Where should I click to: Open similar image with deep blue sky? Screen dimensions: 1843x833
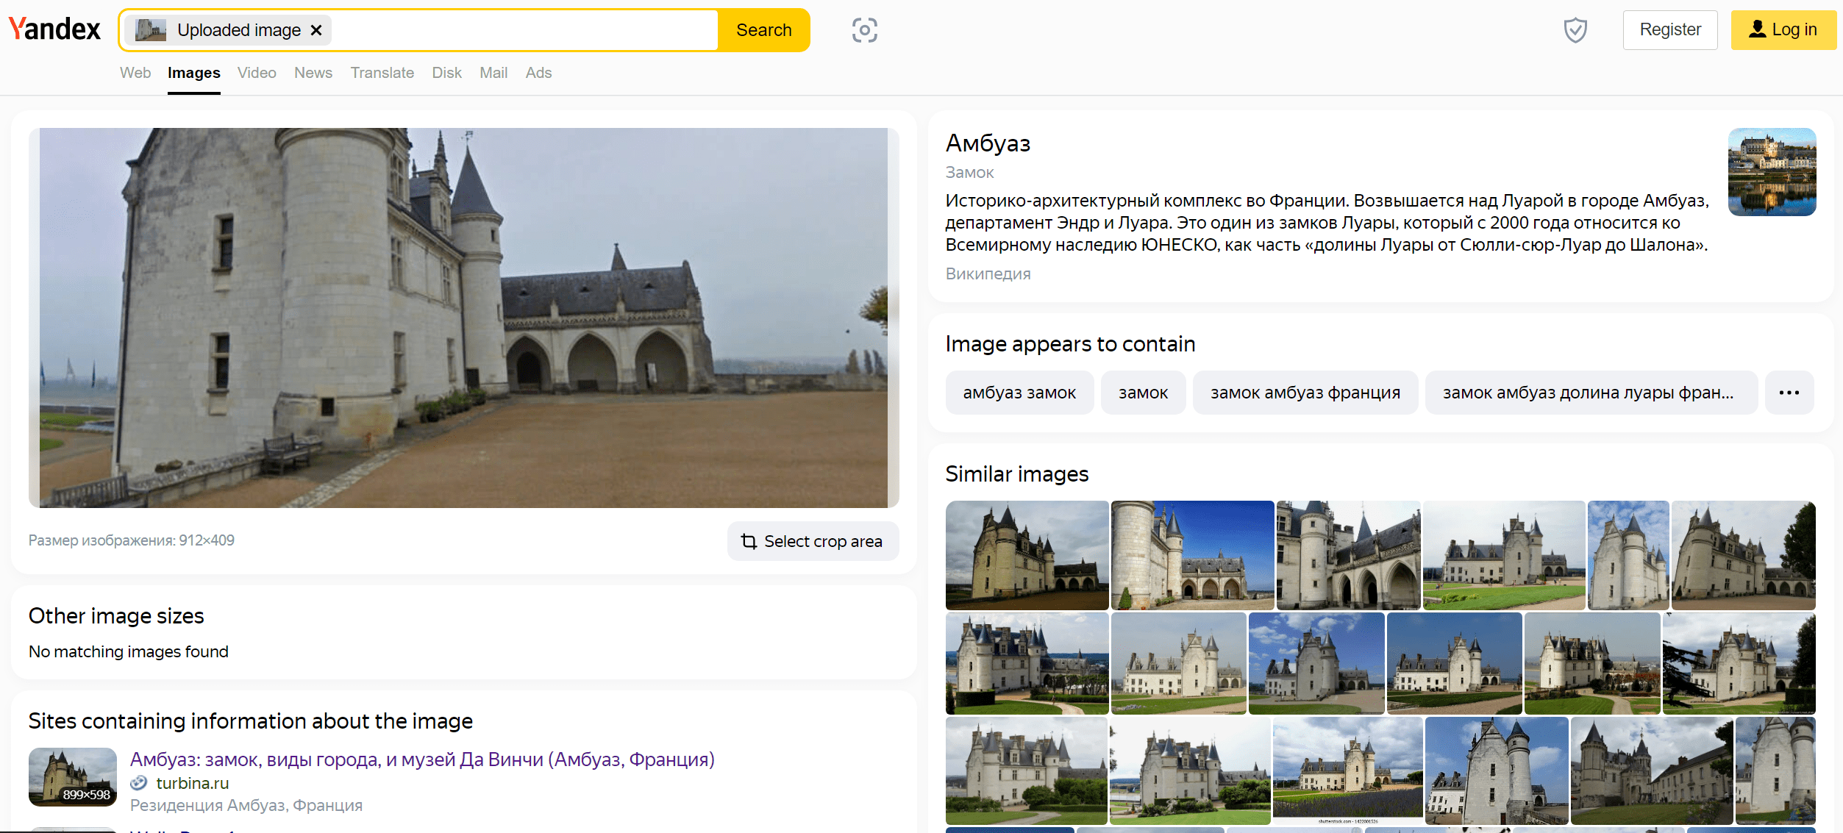1192,555
